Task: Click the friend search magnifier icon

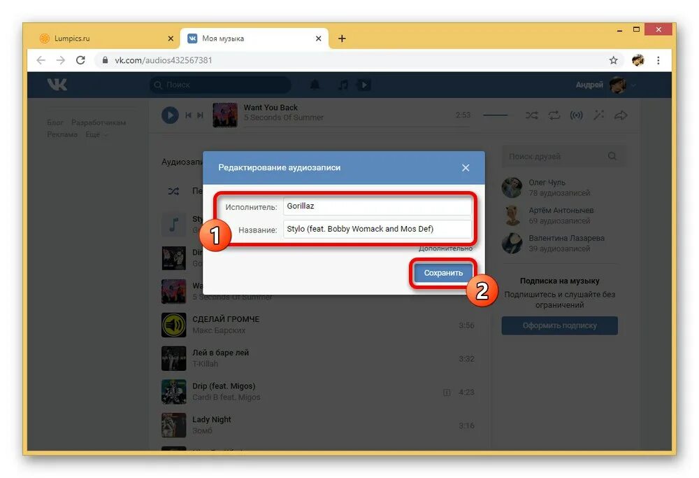Action: pos(612,156)
